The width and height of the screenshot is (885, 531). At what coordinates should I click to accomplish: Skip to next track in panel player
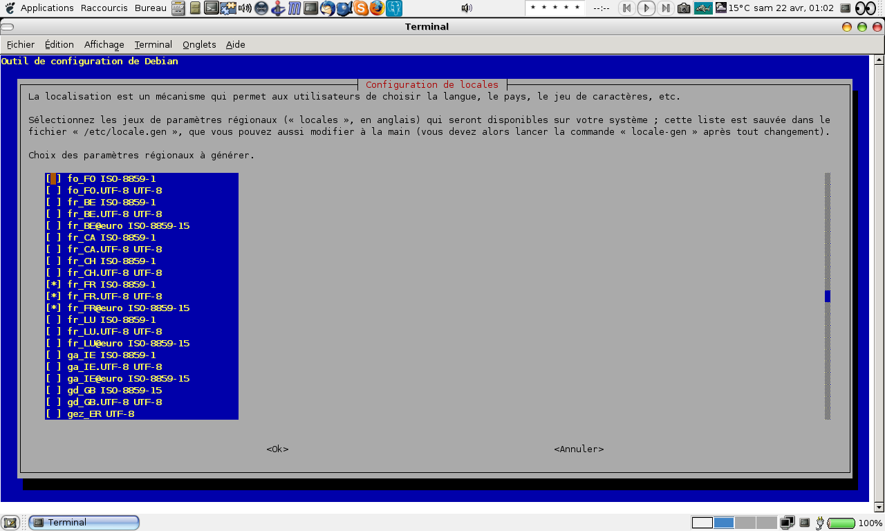[665, 8]
